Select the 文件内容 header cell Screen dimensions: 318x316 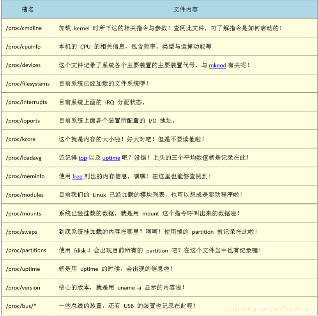pos(185,9)
